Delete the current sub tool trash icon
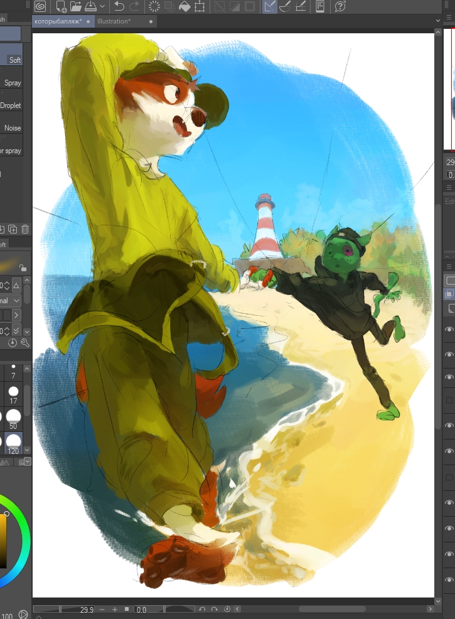Viewport: 455px width, 619px height. click(x=25, y=229)
